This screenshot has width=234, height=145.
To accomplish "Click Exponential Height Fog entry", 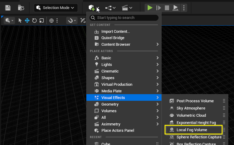I will click(196, 122).
